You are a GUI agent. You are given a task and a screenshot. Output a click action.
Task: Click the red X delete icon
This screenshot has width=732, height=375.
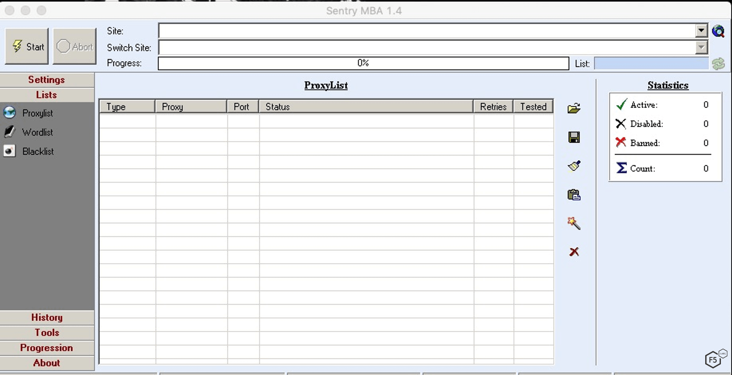pos(574,252)
